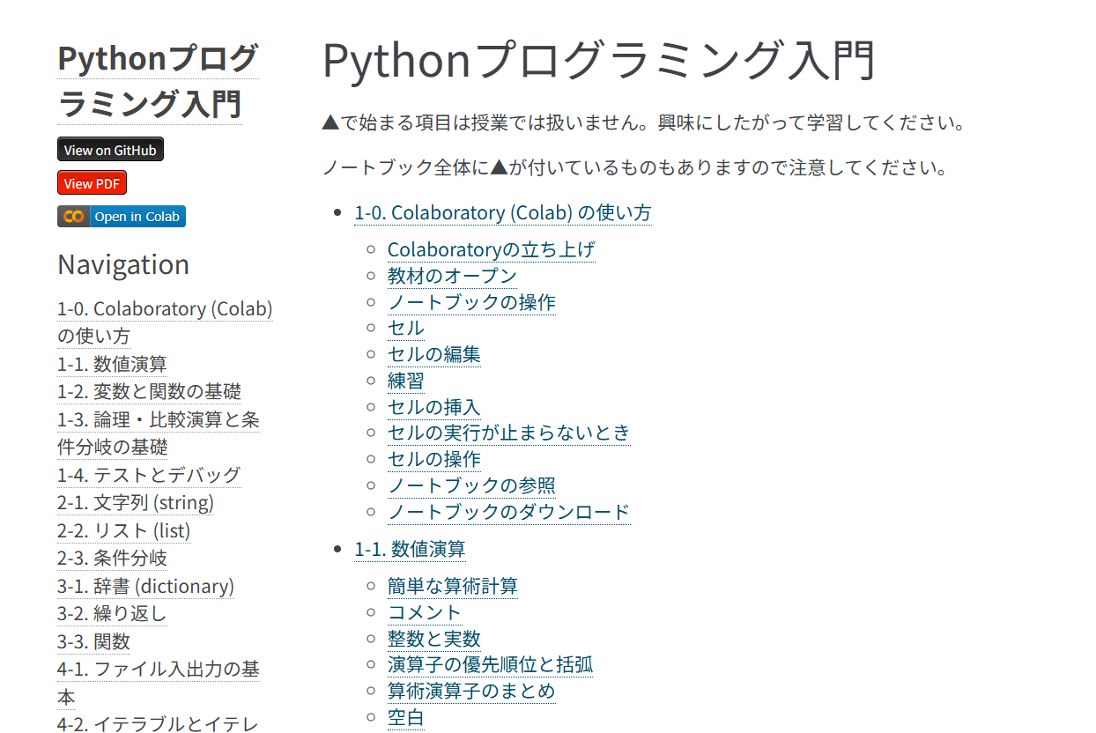Jump to セルの実行が止まらないとき link

[509, 433]
